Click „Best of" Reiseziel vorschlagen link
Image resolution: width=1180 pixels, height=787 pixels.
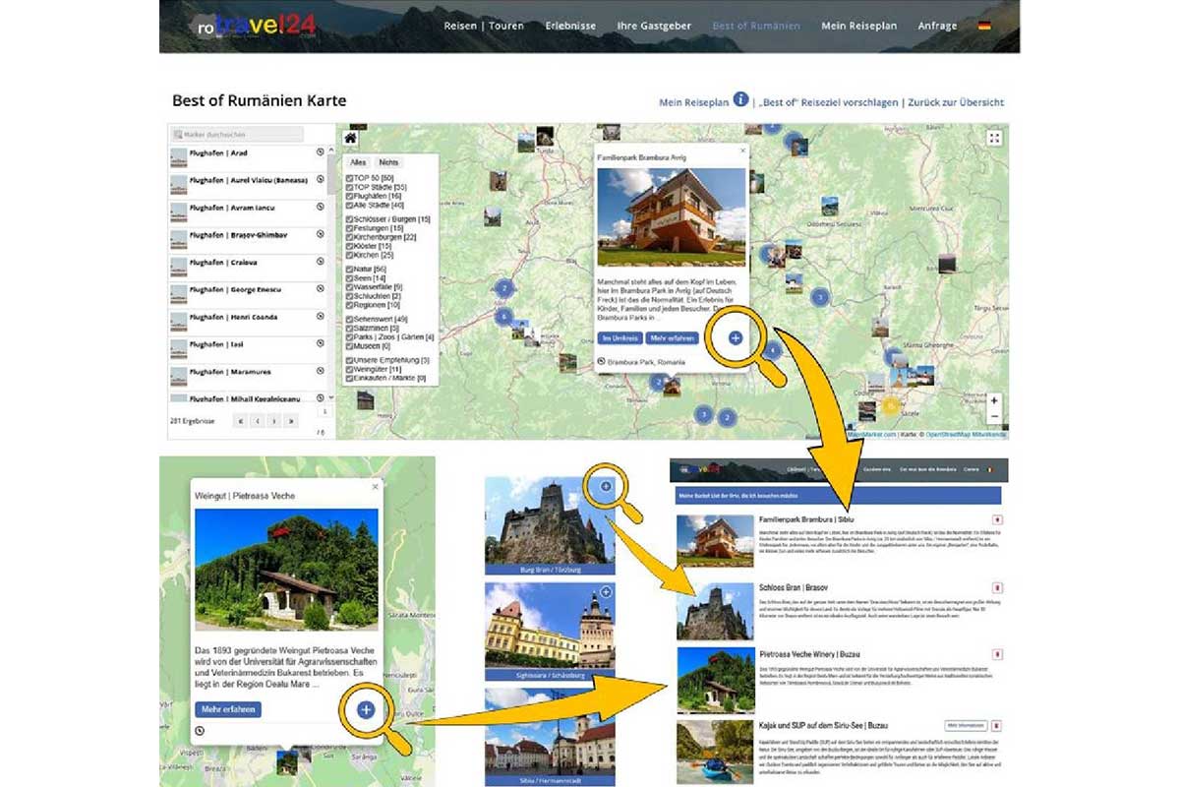[x=827, y=102]
